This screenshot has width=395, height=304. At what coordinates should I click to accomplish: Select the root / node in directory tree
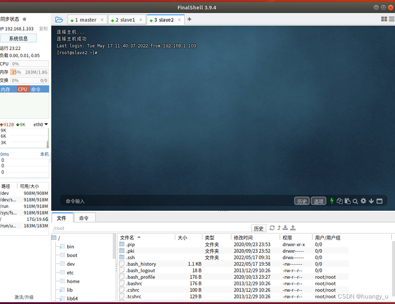pos(56,238)
